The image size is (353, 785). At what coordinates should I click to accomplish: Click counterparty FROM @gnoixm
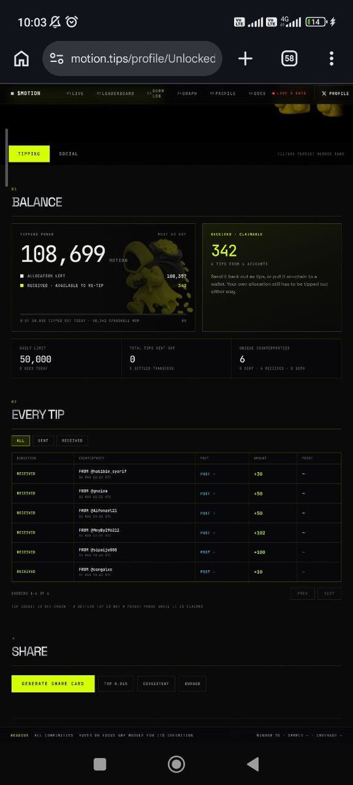(93, 491)
